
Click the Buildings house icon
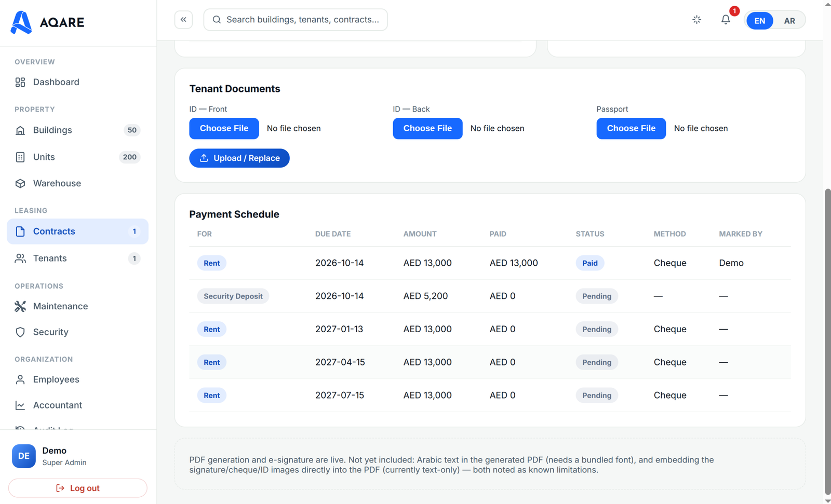point(20,130)
